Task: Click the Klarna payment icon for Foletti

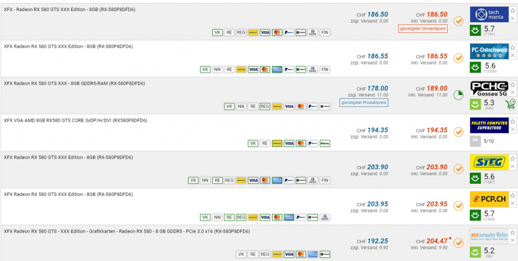Action: click(x=325, y=143)
